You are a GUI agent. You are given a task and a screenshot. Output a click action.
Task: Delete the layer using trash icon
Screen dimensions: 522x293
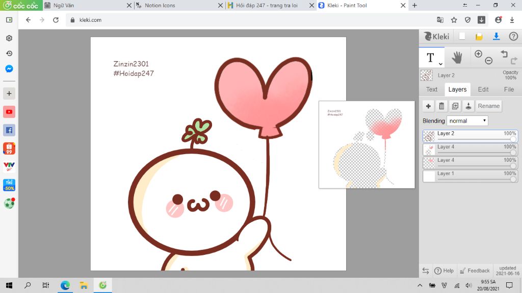tap(442, 106)
